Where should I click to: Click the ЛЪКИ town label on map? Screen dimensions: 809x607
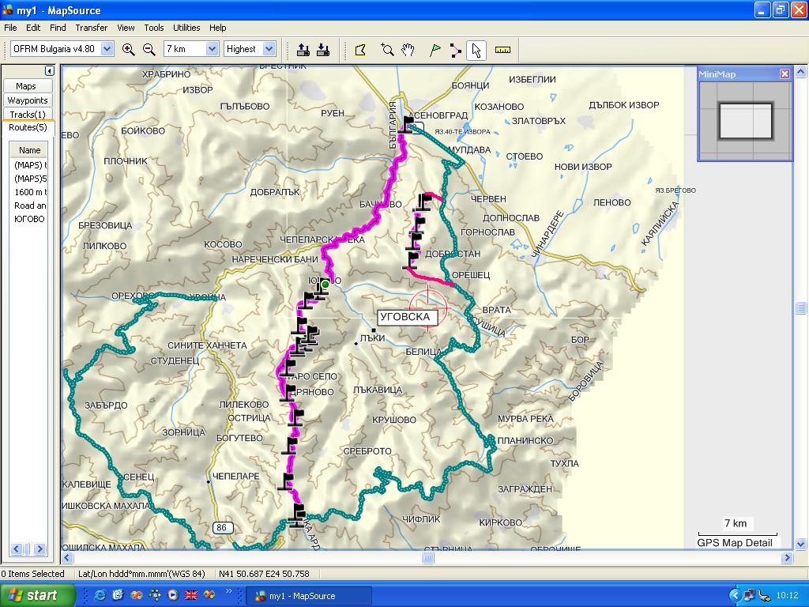(x=373, y=338)
